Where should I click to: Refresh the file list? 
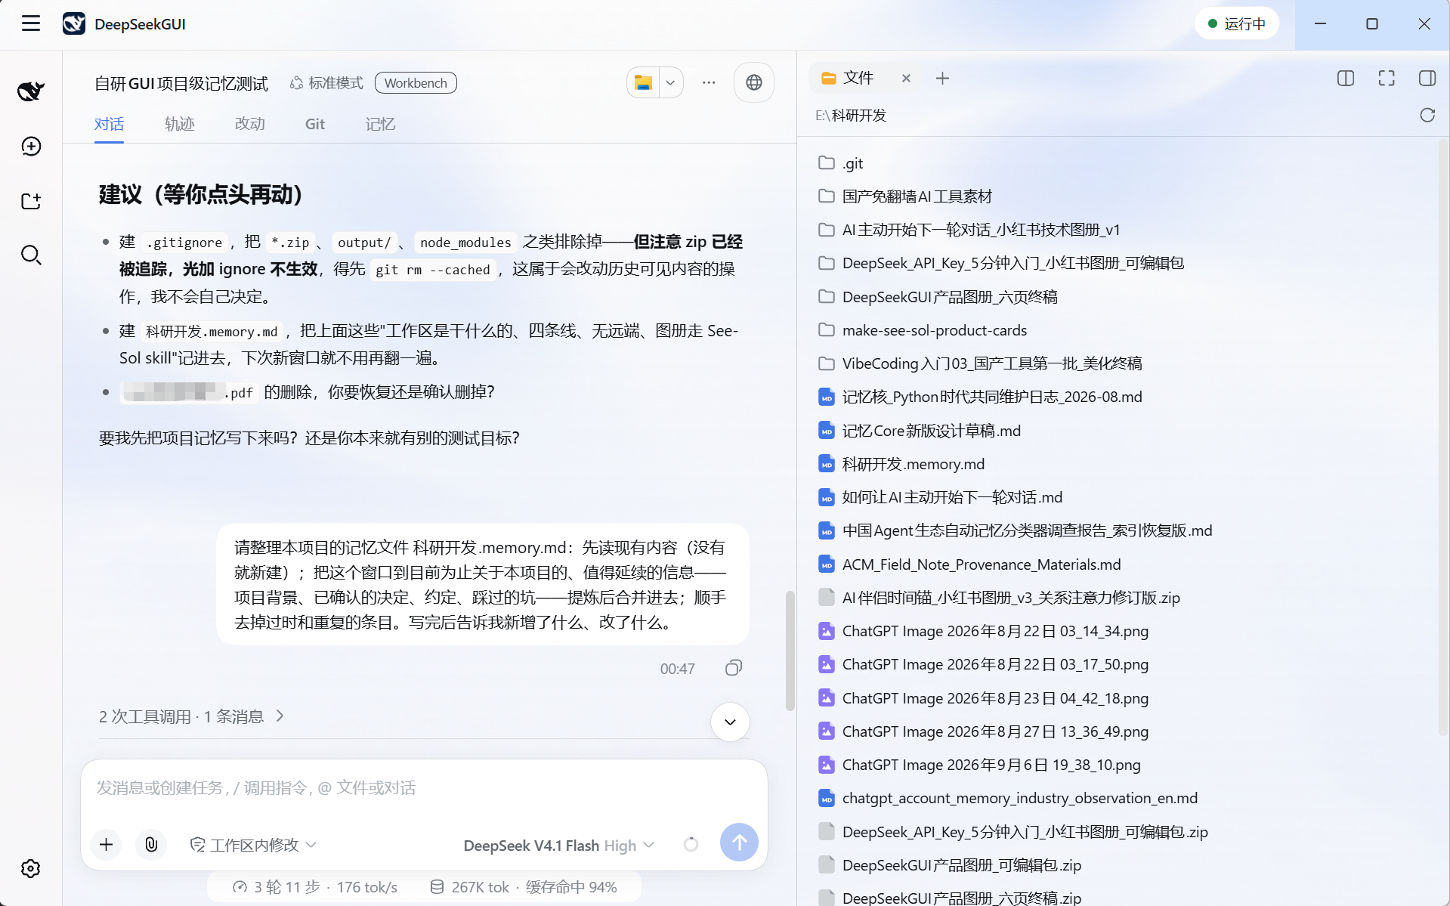pyautogui.click(x=1427, y=115)
